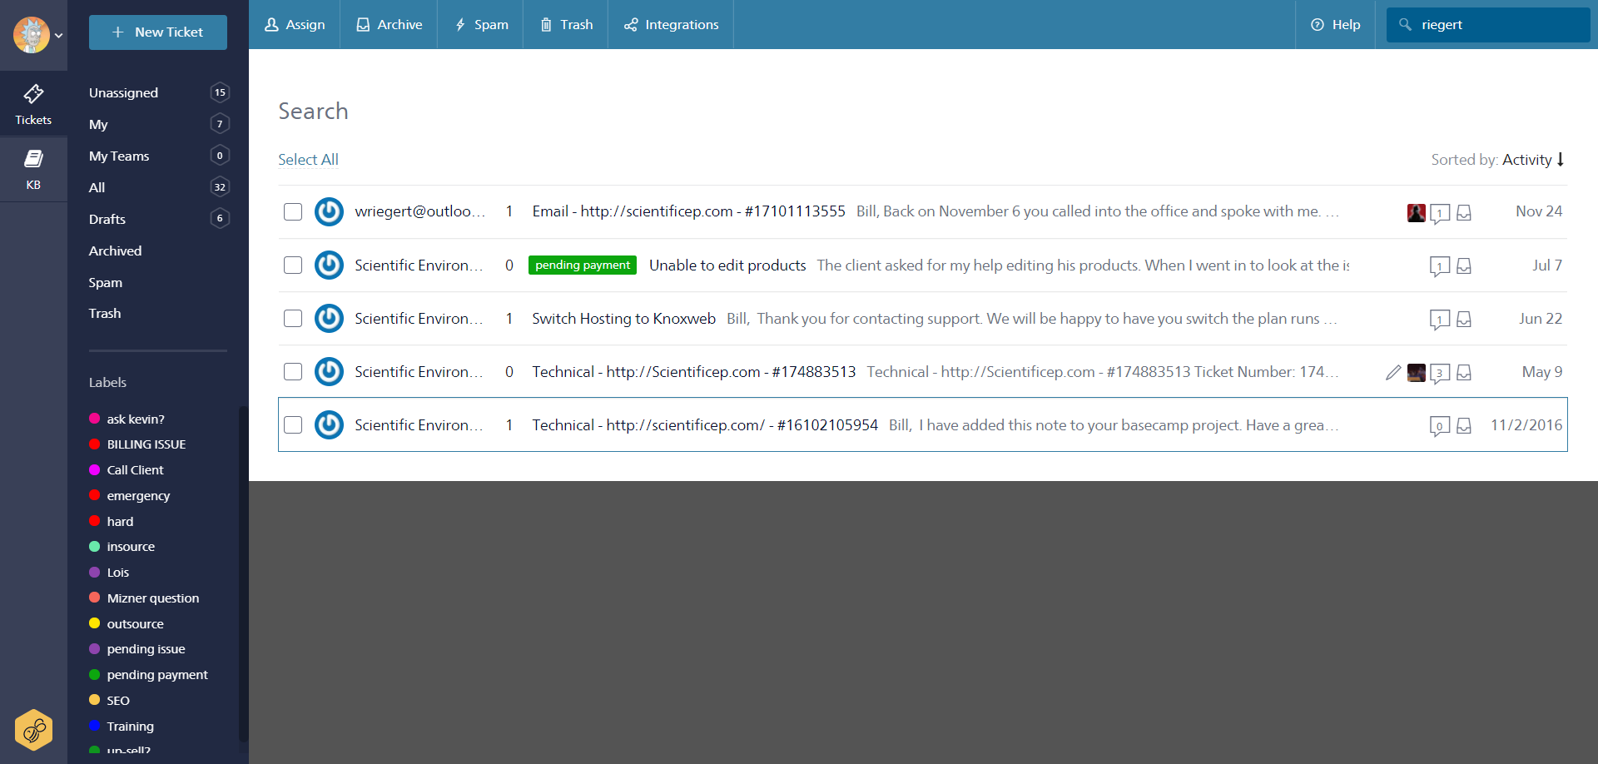Check the Unable to edit products ticket
This screenshot has width=1598, height=764.
pos(293,265)
